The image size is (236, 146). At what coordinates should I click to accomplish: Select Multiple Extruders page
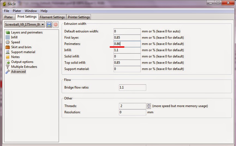pos(24,67)
